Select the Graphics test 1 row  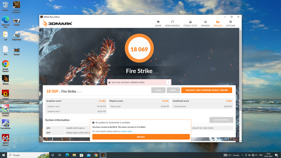[76, 107]
